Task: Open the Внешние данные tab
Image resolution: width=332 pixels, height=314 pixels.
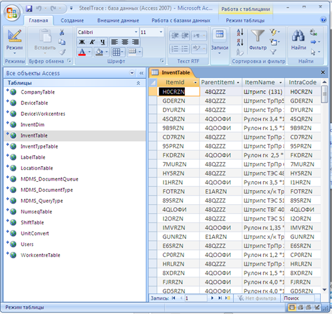Action: click(x=118, y=20)
